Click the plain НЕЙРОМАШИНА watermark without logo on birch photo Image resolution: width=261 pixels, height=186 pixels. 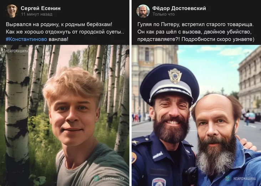pos(17,51)
